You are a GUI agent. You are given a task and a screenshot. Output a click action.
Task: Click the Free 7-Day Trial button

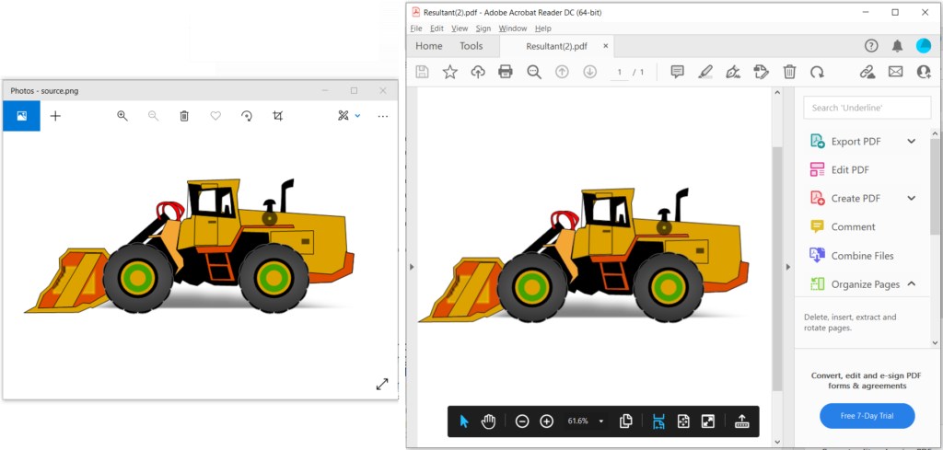[x=867, y=416]
